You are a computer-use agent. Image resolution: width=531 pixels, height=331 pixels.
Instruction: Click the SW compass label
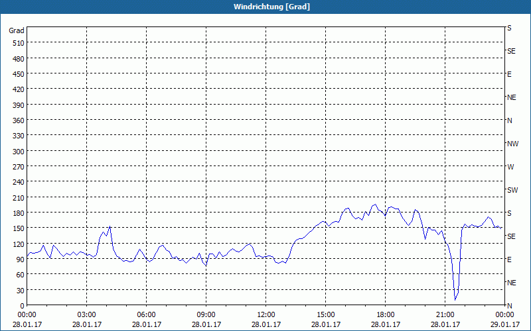coord(512,190)
